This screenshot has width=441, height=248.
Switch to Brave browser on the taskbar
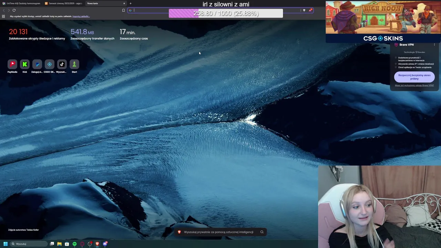click(97, 244)
